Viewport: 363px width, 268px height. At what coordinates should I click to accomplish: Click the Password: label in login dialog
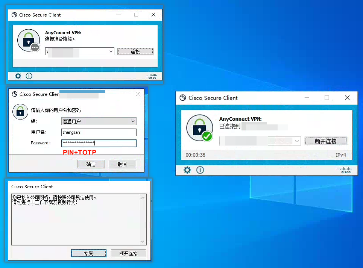40,143
